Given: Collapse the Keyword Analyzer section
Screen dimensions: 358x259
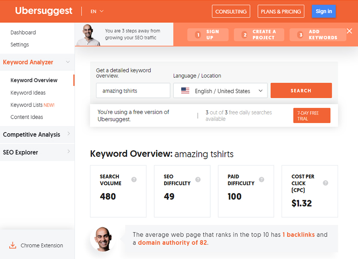Looking at the screenshot, I should [x=68, y=62].
